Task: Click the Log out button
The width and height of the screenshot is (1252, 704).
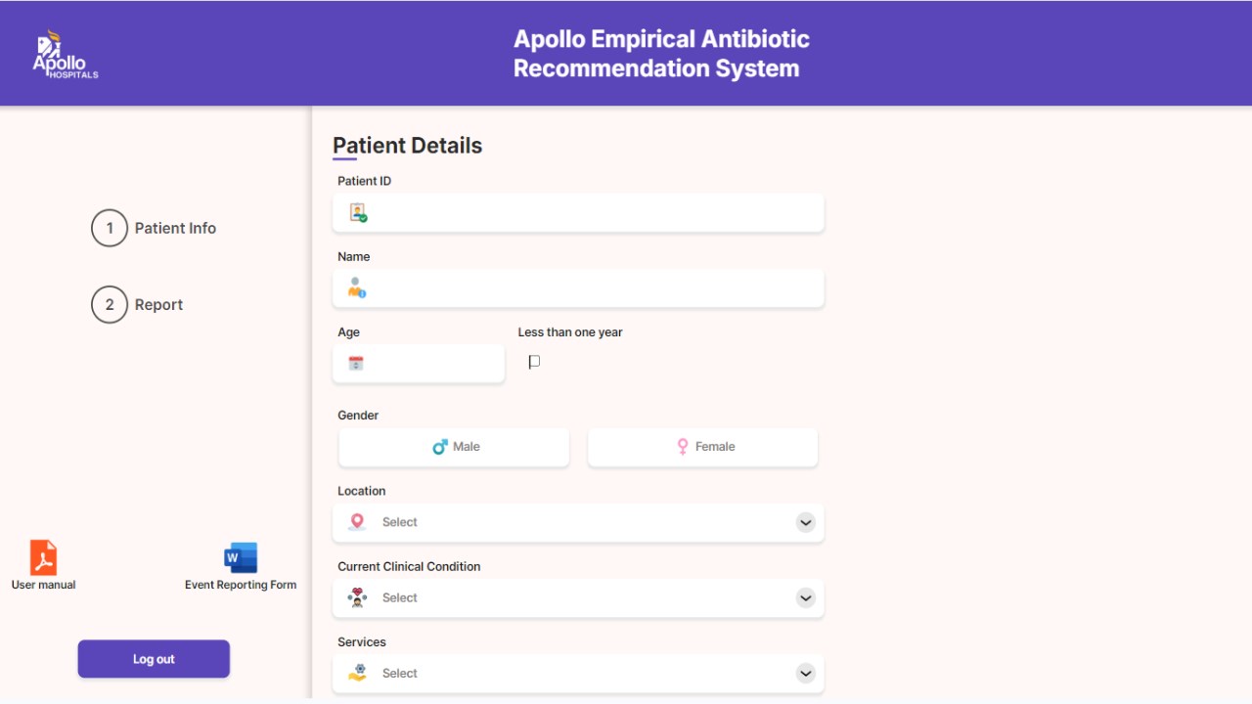Action: coord(154,659)
